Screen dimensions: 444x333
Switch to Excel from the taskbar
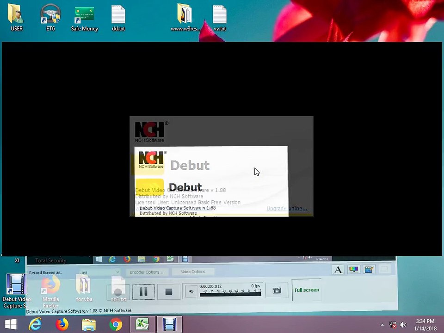[x=142, y=324]
